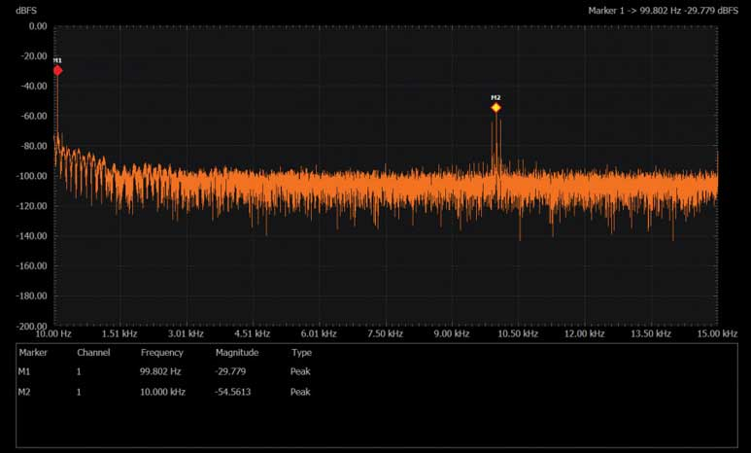Click the Marker 1 readout at top right
Viewport: 751px width, 453px height.
point(662,10)
